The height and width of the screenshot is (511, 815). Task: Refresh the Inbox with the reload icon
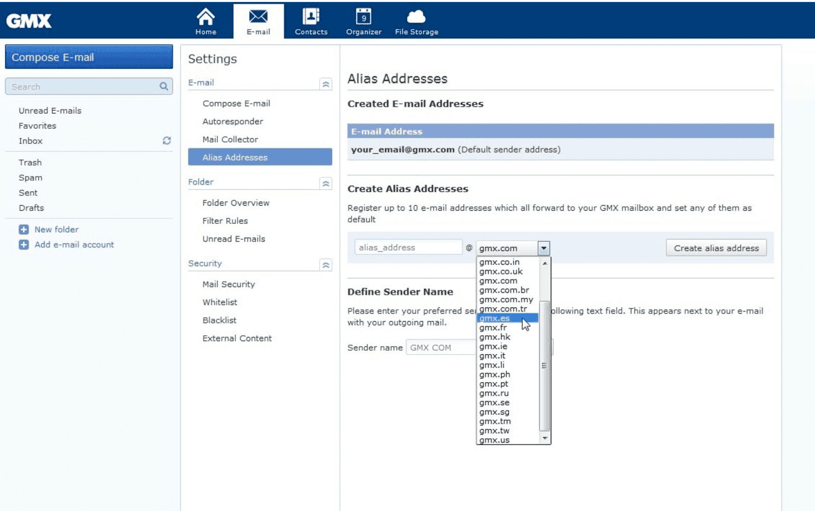point(167,140)
